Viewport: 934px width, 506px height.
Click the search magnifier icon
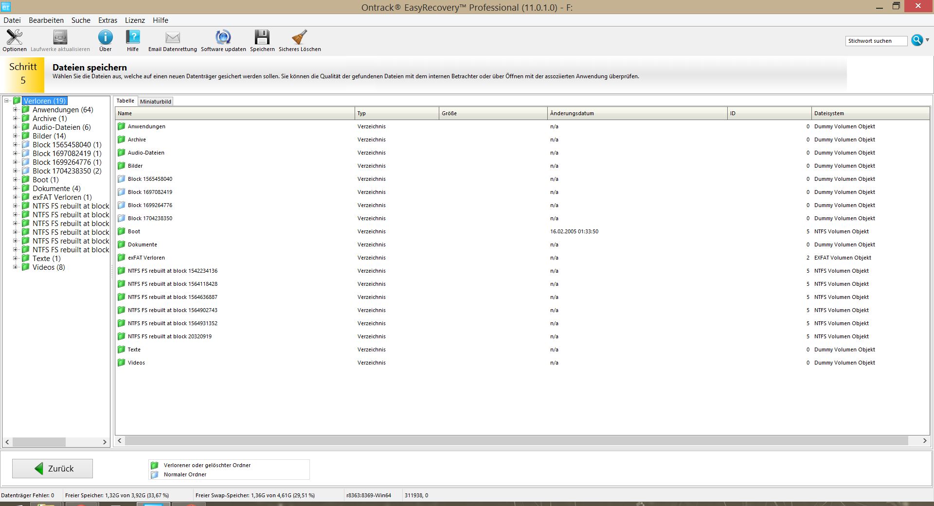(x=916, y=40)
